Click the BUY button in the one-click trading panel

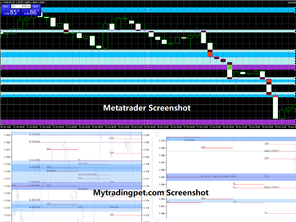(36, 6)
